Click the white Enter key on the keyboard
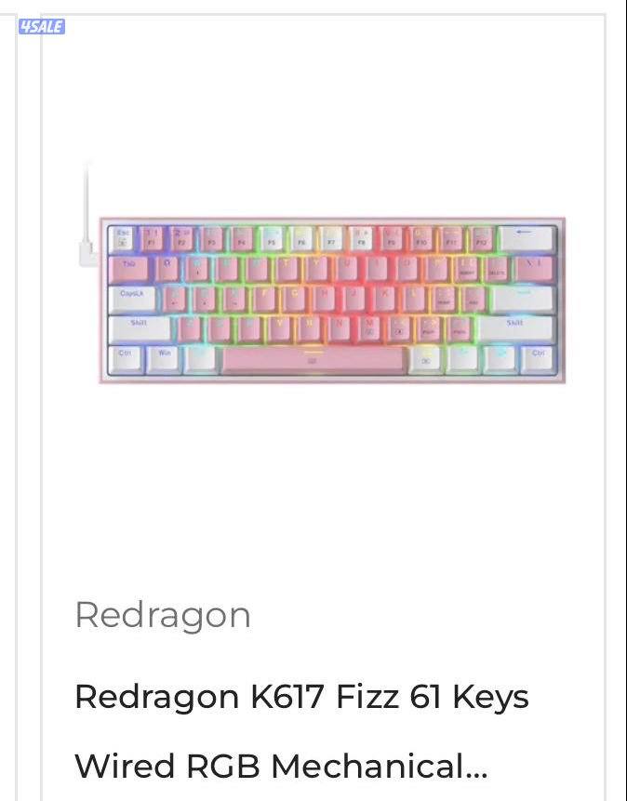This screenshot has height=801, width=627. tap(522, 300)
